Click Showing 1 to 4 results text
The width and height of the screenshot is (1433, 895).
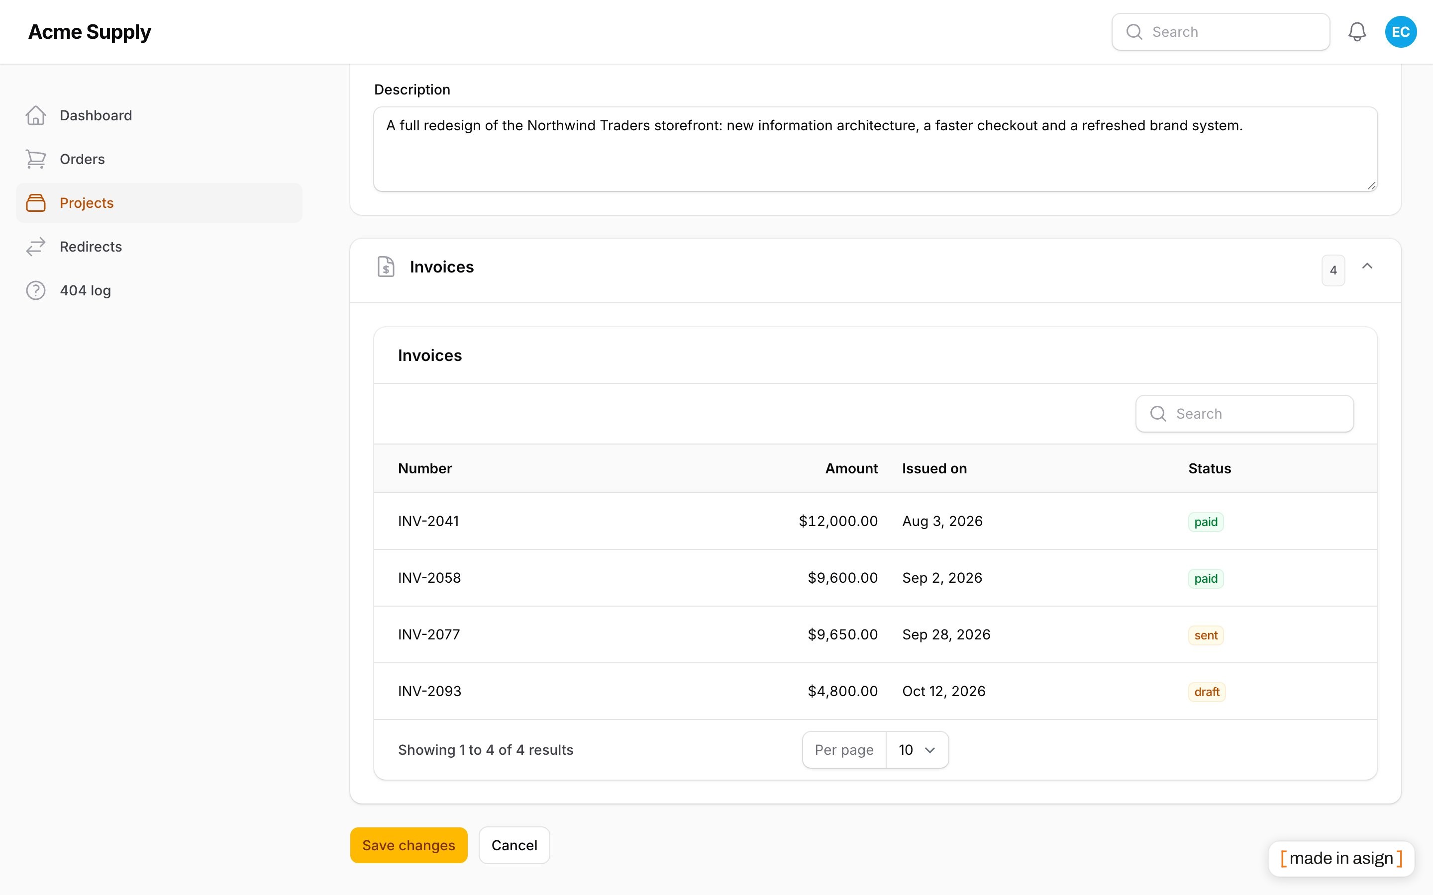(486, 750)
